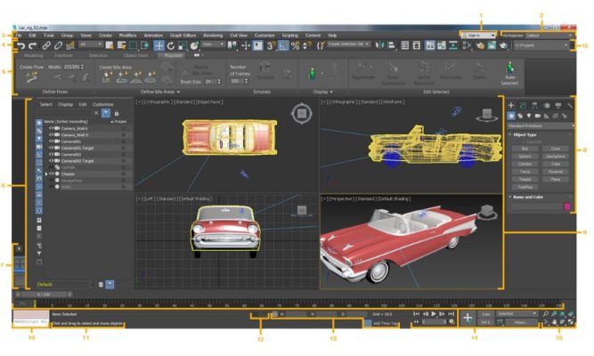Open the Workspaces Default dropdown
The height and width of the screenshot is (356, 594).
[538, 35]
